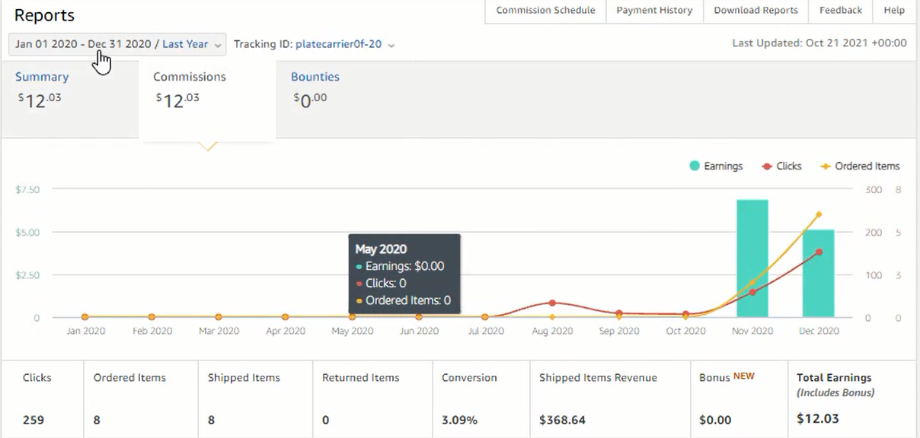Open Payment History
Viewport: 920px width, 438px height.
pyautogui.click(x=654, y=11)
